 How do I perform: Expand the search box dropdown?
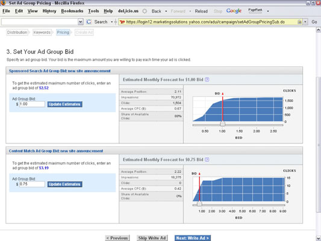point(81,22)
